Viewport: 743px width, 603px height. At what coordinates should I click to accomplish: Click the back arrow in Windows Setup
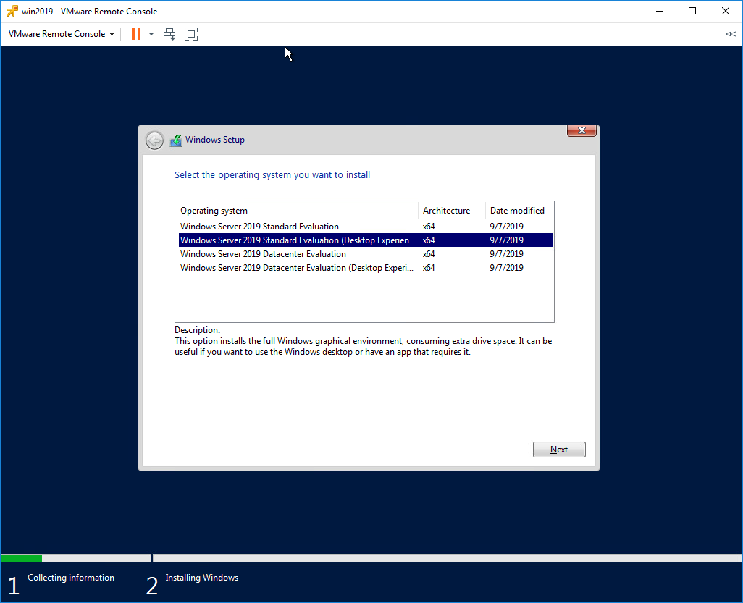(154, 140)
